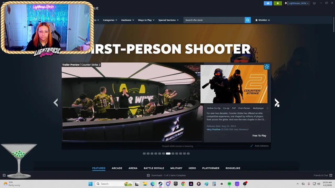The width and height of the screenshot is (335, 188).
Task: Click the First-Person tag
Action: (244, 108)
